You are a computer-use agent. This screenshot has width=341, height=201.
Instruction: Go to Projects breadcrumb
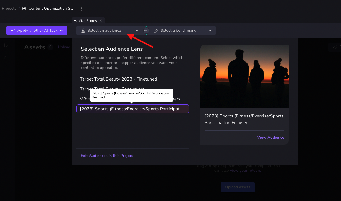(9, 9)
